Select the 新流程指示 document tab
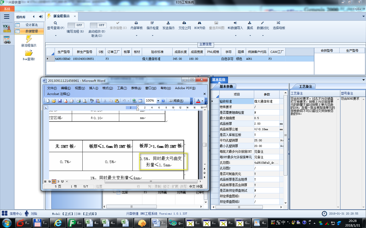The width and height of the screenshot is (366, 228). 62,16
